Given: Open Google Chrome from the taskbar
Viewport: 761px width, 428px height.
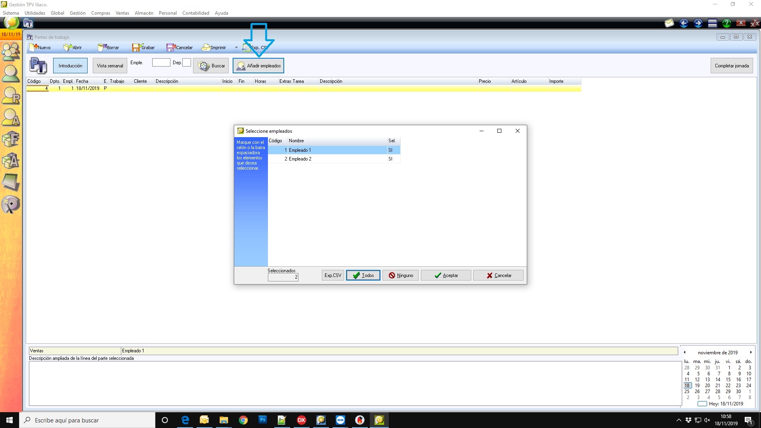Looking at the screenshot, I should [243, 420].
